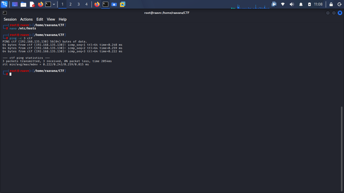Open the volume control tray icon
This screenshot has width=344, height=193.
[x=292, y=4]
